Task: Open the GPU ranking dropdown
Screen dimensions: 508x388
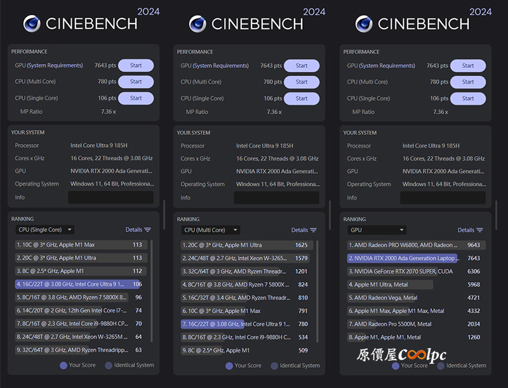Action: point(377,230)
